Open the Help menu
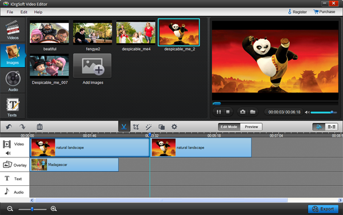 point(38,12)
